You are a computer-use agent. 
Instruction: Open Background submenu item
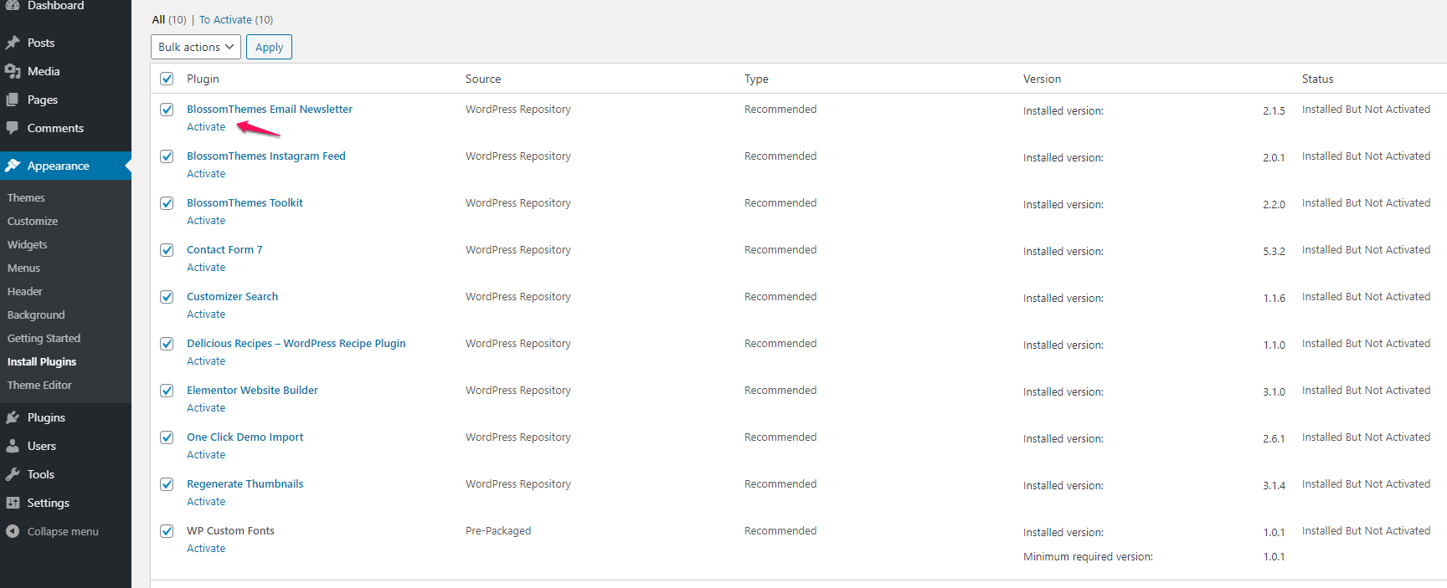[x=36, y=314]
